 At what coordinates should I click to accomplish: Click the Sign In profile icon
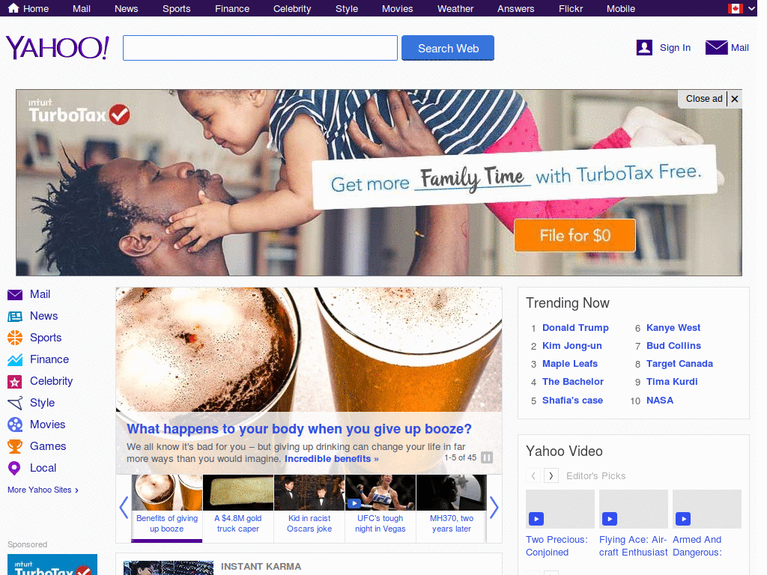[x=644, y=47]
